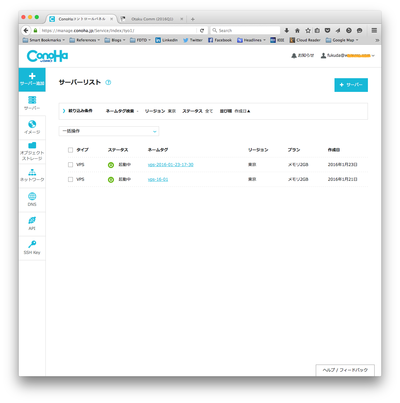Viewport: 400px width, 403px height.
Task: Open FDTD bookmarks folder
Action: coord(140,40)
